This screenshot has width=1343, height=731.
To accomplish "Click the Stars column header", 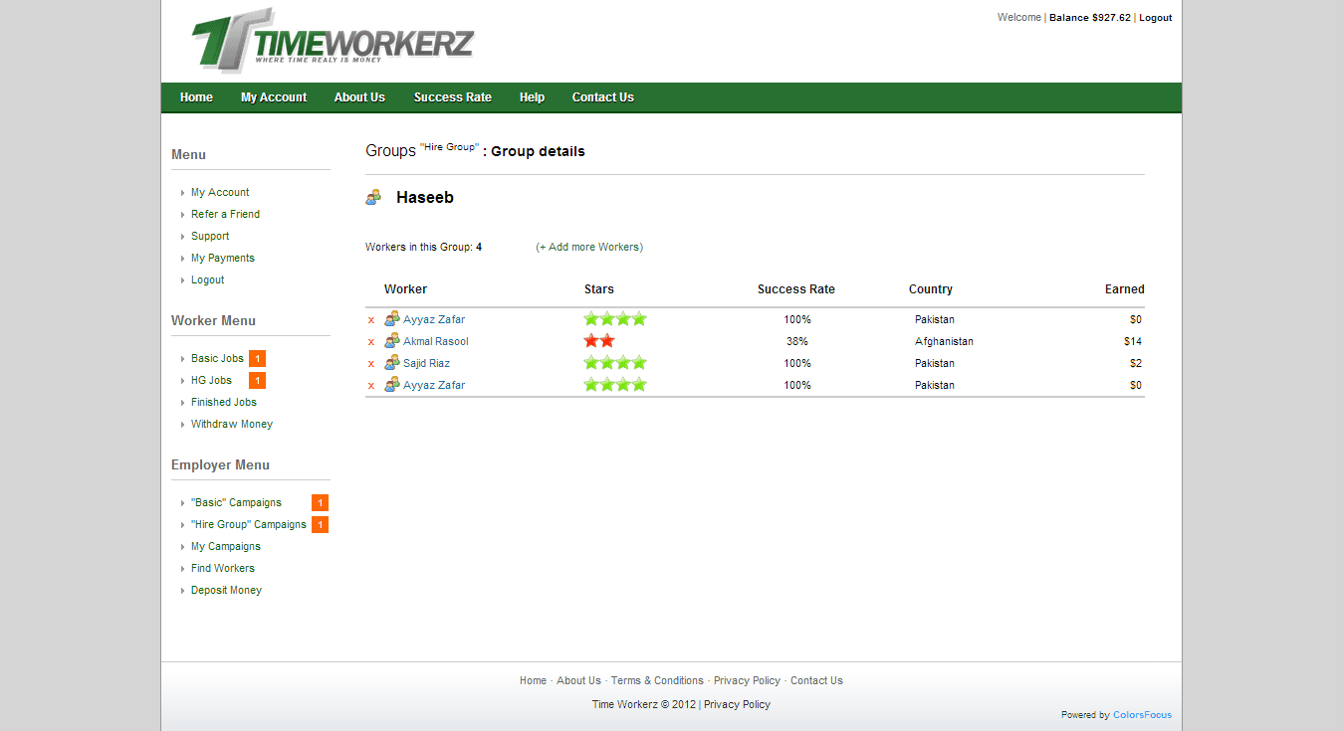I will [599, 289].
